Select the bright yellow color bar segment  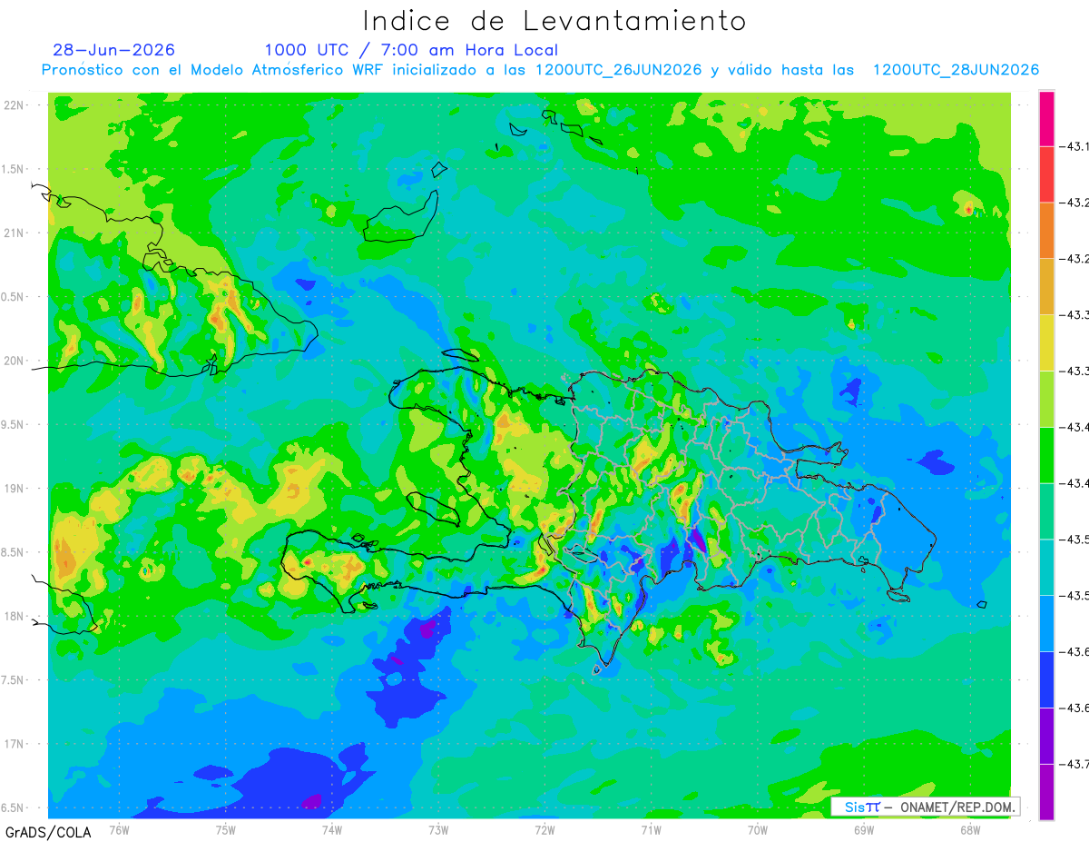[x=1046, y=342]
